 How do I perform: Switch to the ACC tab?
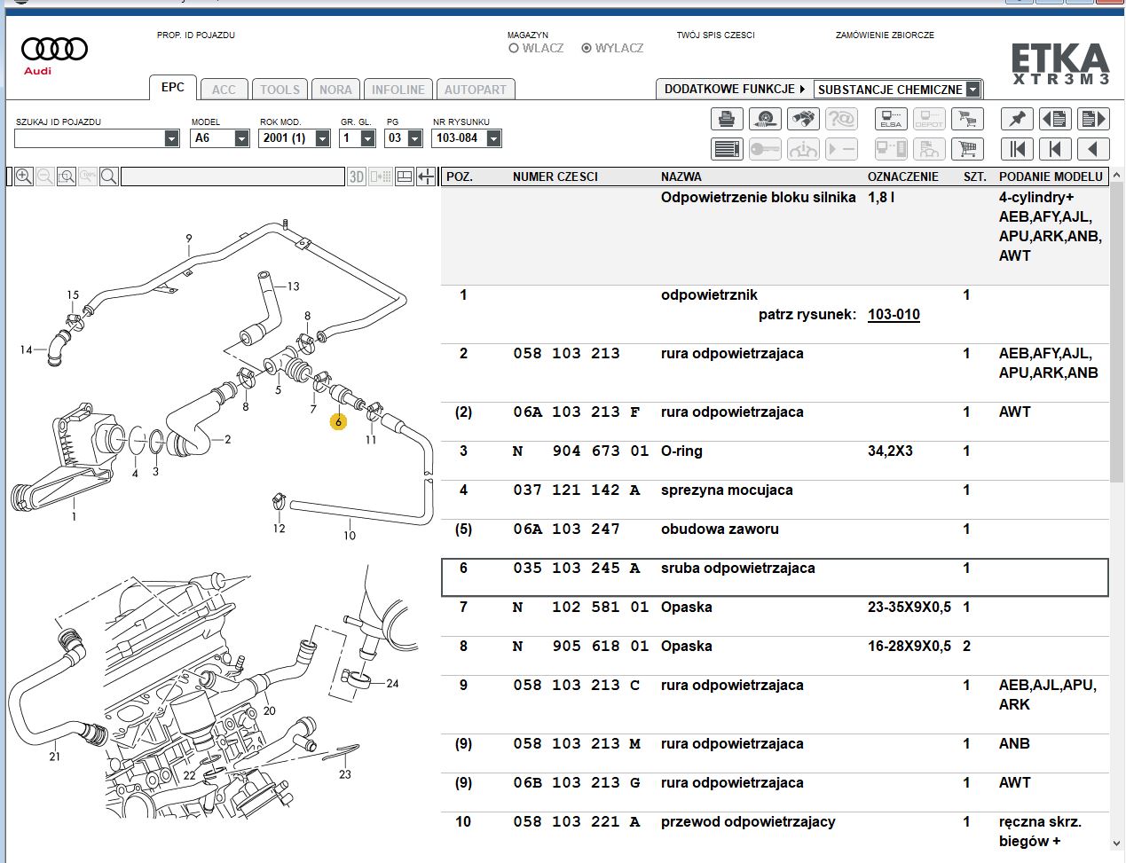pyautogui.click(x=224, y=90)
